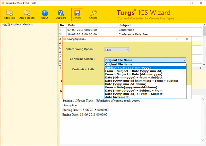
Task: Open the Select Saving Option EML dropdown
Action: pyautogui.click(x=117, y=50)
